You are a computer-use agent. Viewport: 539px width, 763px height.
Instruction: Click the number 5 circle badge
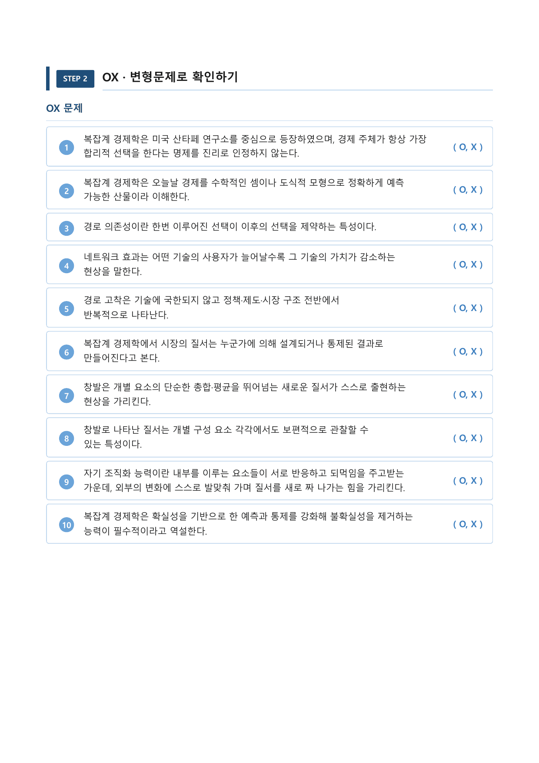coord(67,309)
